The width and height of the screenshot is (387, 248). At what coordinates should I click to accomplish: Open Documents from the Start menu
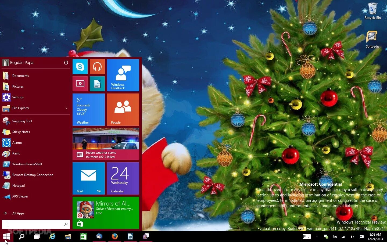coord(36,76)
